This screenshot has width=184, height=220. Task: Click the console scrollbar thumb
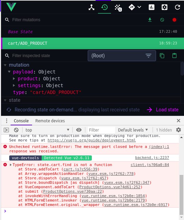click(x=181, y=194)
